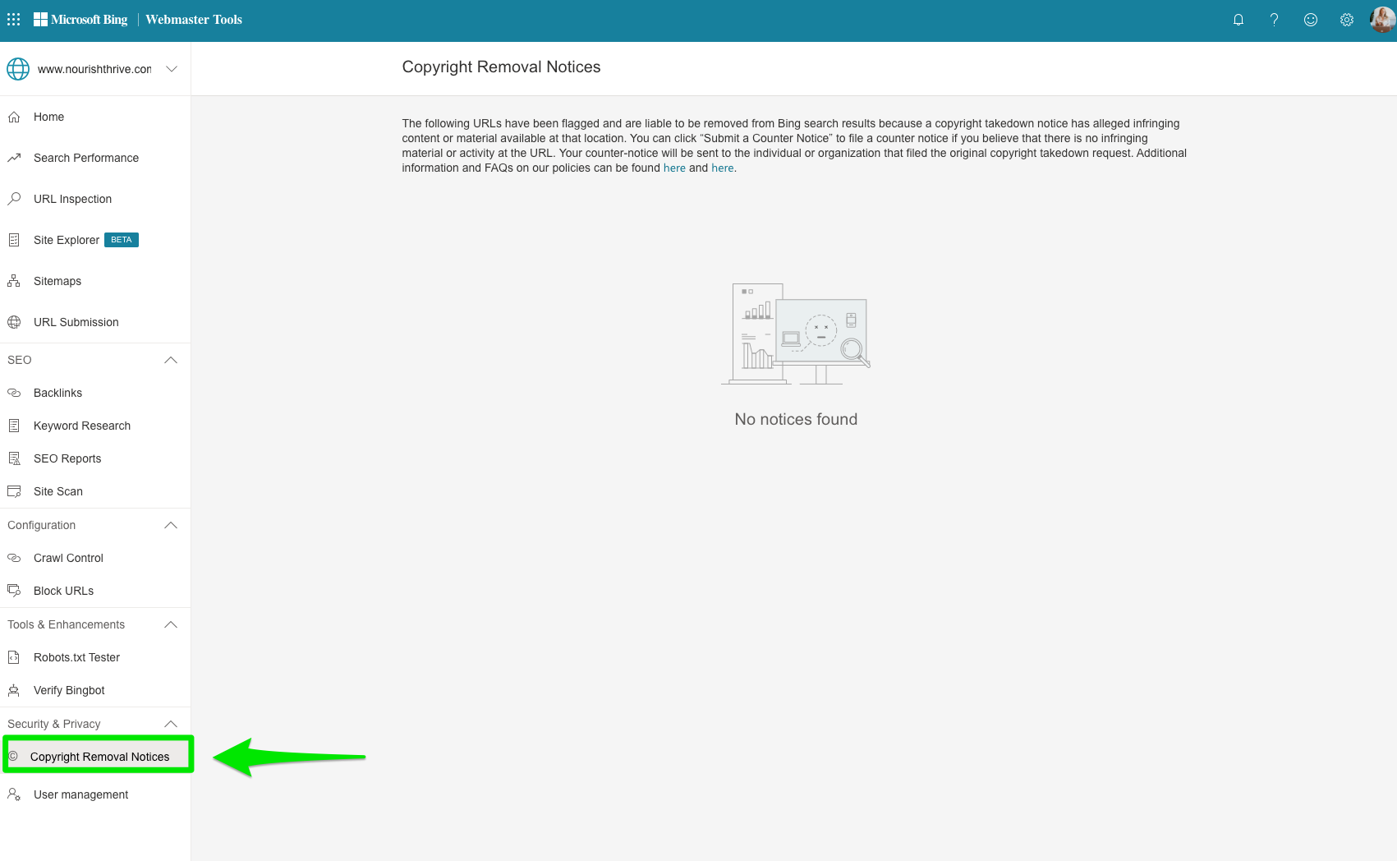Open the notifications bell icon
This screenshot has height=861, width=1397.
coord(1238,19)
